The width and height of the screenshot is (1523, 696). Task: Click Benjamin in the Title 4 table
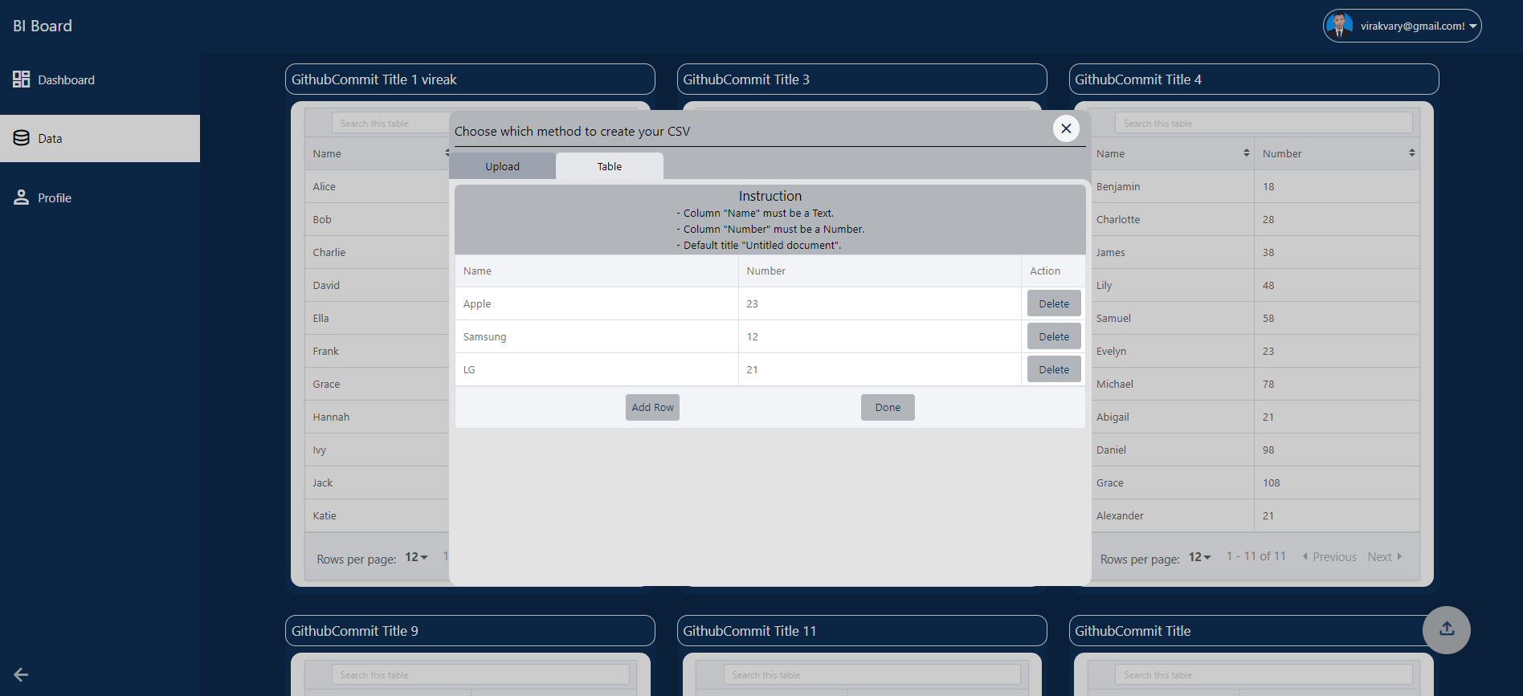[x=1118, y=186]
